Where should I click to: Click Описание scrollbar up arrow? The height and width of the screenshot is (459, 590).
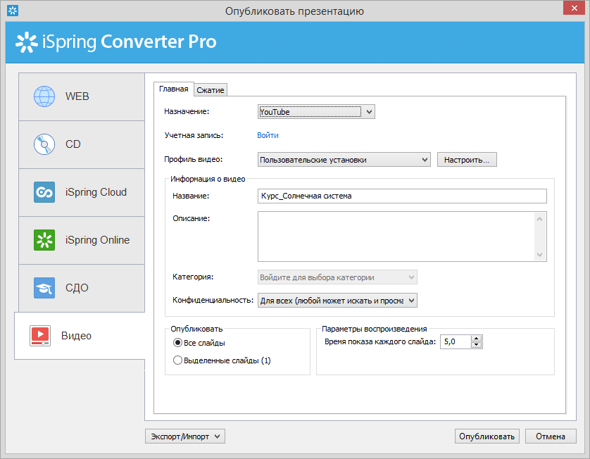[x=539, y=219]
